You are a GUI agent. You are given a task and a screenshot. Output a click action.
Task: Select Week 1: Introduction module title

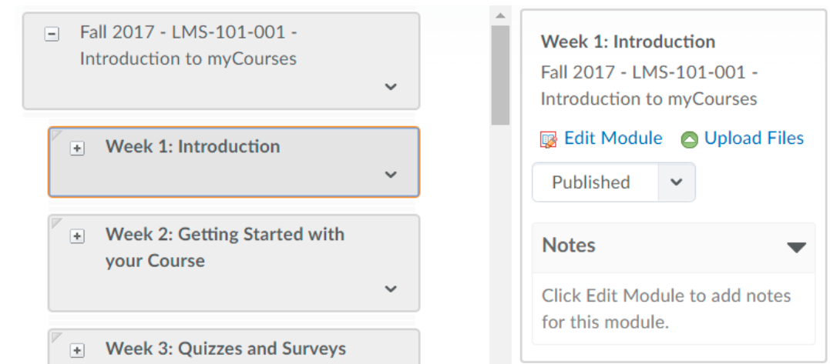pyautogui.click(x=193, y=146)
